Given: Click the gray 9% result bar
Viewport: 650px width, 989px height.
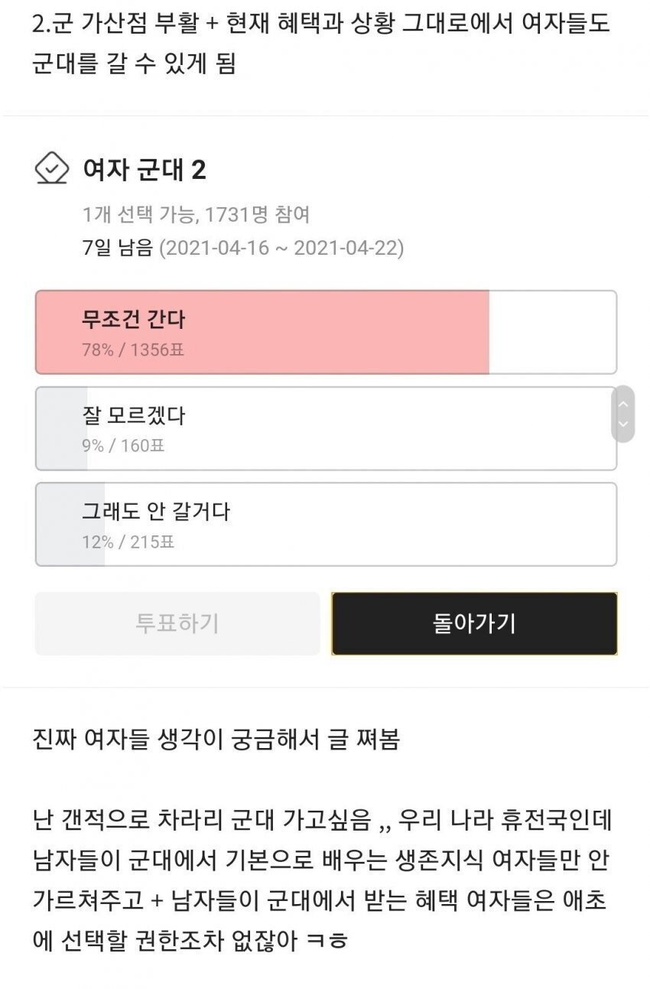Looking at the screenshot, I should coord(61,428).
